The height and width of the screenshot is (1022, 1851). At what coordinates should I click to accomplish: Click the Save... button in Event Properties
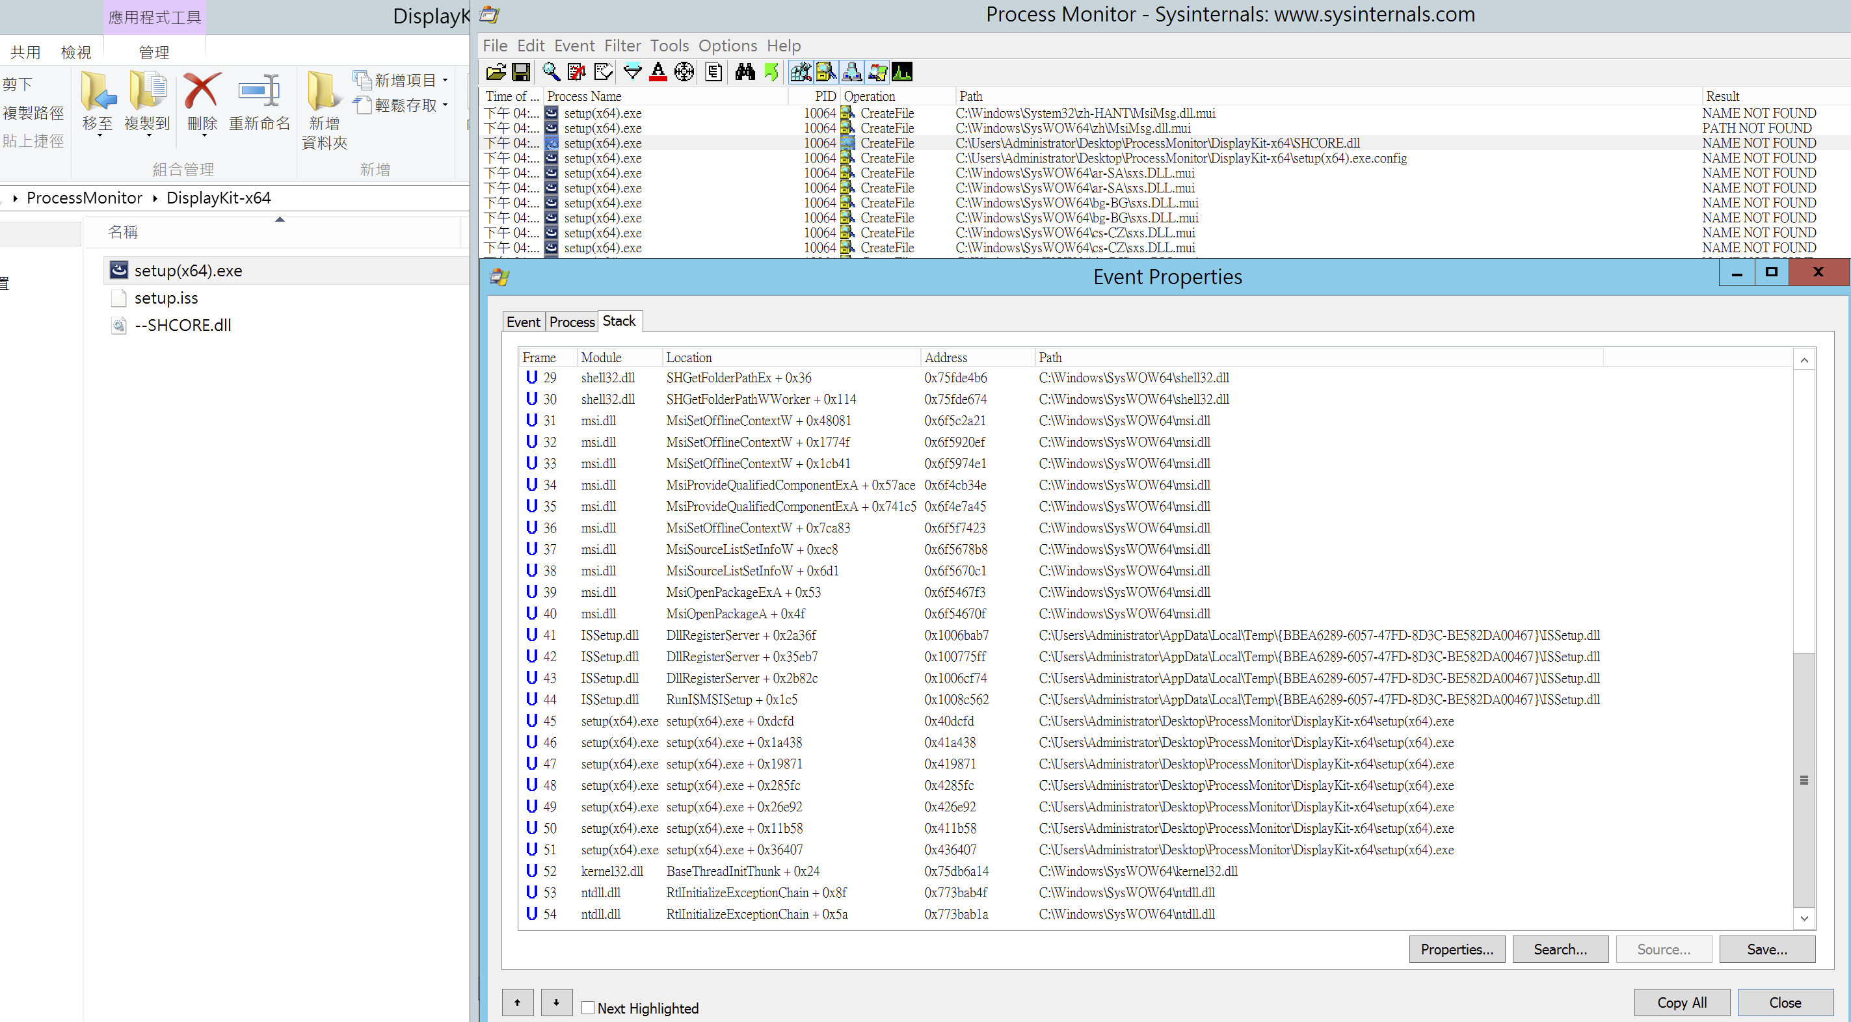(1767, 949)
